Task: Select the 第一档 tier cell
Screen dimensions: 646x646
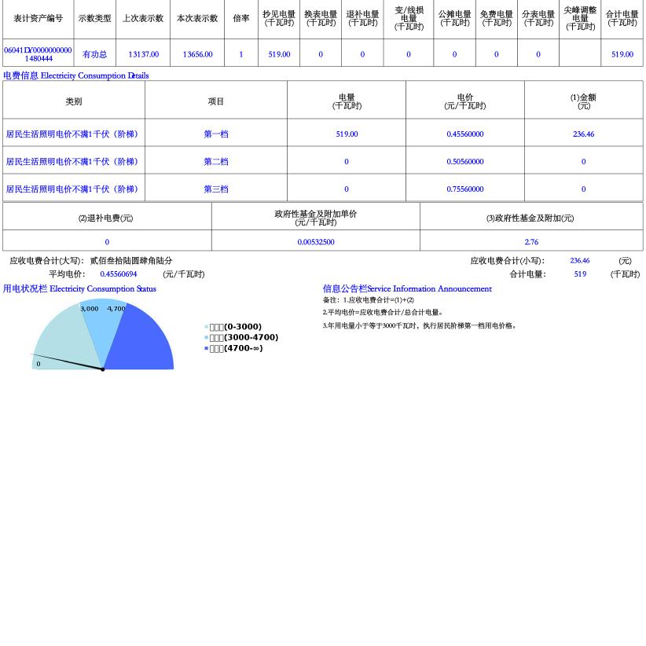Action: pos(216,134)
